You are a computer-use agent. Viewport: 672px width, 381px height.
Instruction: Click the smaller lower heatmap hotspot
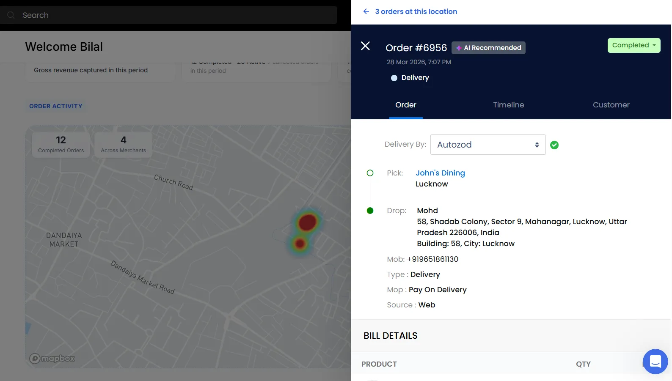[x=300, y=244]
